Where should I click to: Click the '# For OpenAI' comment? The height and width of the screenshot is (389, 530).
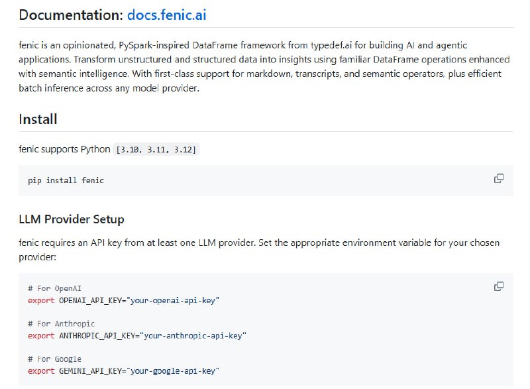click(54, 288)
